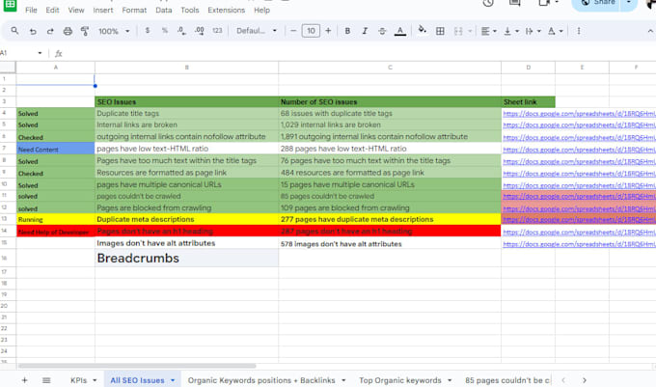Open horizontal align dropdown
This screenshot has height=387, width=656.
point(489,31)
